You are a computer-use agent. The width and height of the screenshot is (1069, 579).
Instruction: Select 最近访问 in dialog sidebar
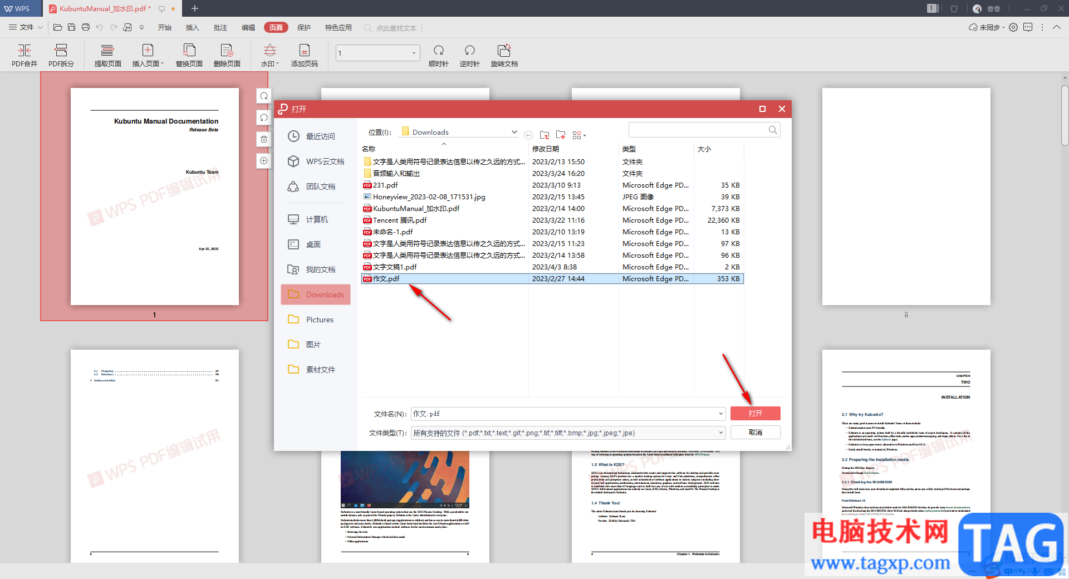click(316, 136)
